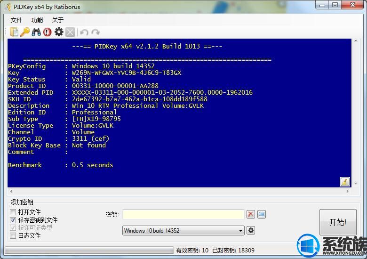The height and width of the screenshot is (259, 367).
Task: Click the horizontal scrollbar left arrow
Action: coord(11,191)
